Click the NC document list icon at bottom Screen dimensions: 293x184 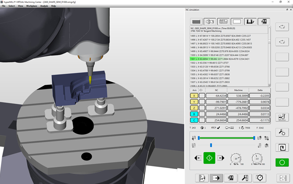[202, 178]
